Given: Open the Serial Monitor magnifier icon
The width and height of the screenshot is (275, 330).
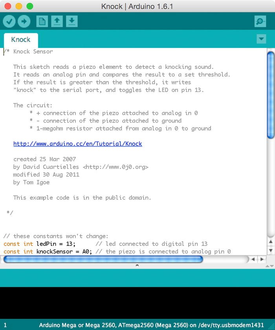Looking at the screenshot, I should 260,21.
